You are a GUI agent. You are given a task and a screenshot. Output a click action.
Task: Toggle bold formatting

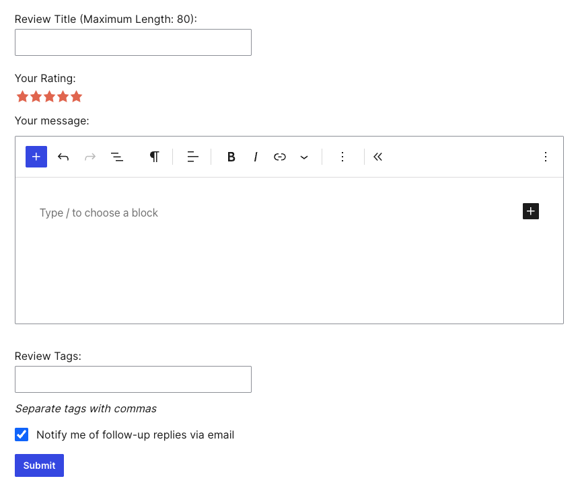[231, 157]
